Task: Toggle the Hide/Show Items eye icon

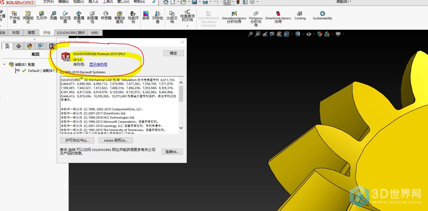Action: point(309,34)
